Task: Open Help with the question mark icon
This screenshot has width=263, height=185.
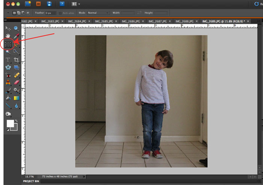Action: [x=62, y=4]
